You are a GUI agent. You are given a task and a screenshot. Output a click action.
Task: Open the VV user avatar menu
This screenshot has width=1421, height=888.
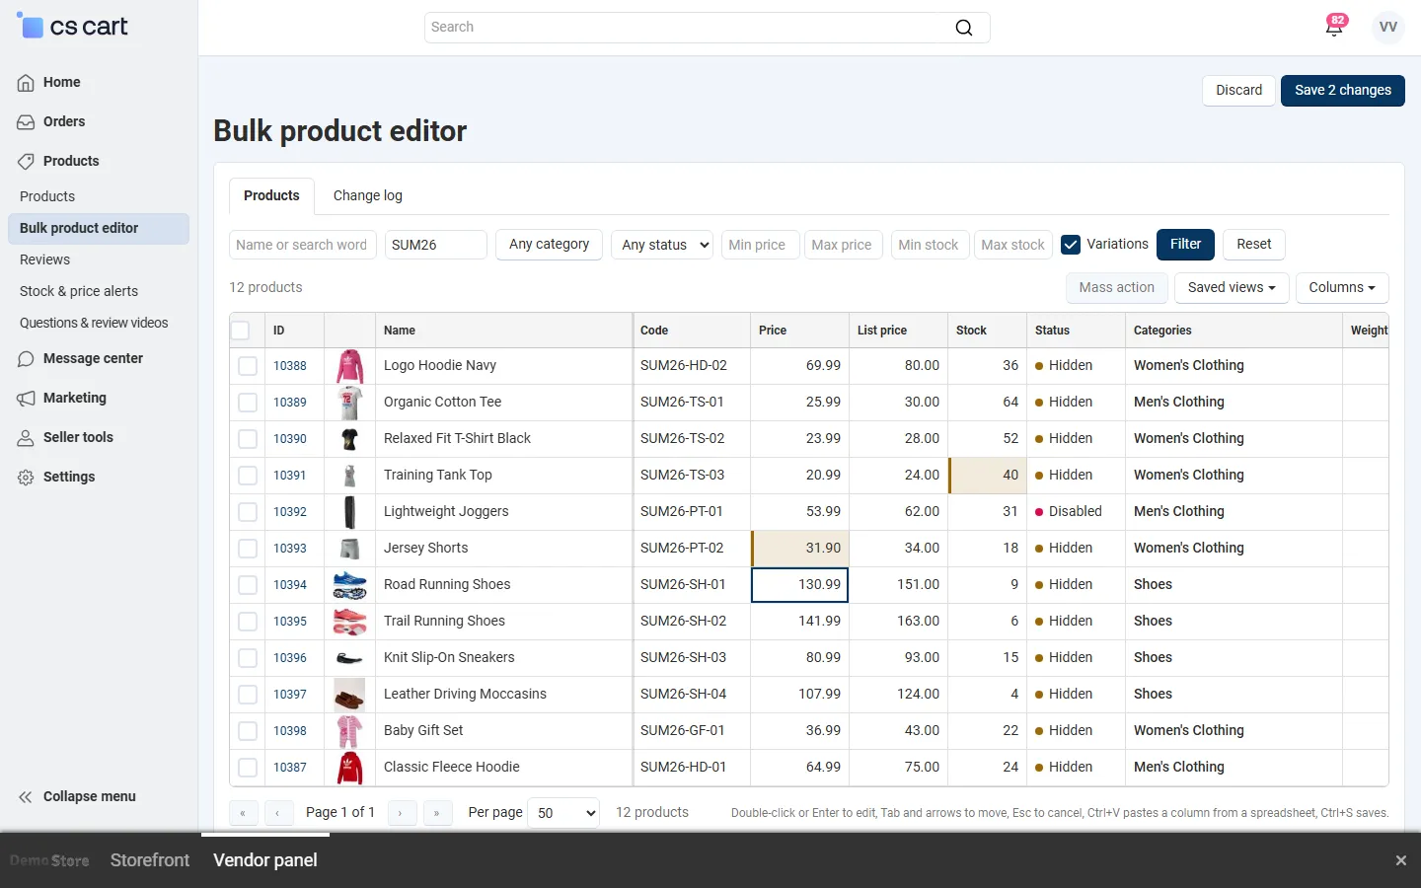(1388, 27)
